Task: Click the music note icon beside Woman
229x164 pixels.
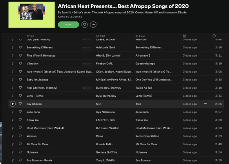Action: tap(13, 136)
